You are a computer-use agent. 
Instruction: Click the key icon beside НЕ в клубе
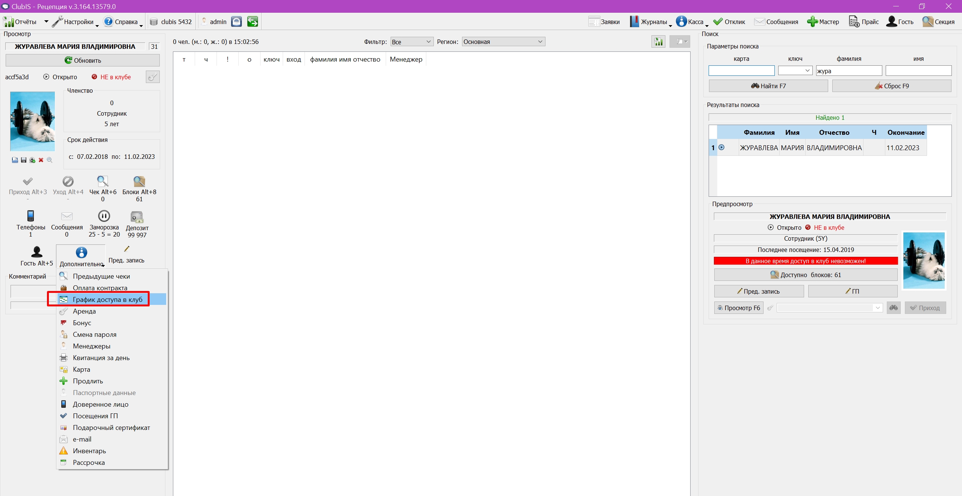tap(153, 77)
